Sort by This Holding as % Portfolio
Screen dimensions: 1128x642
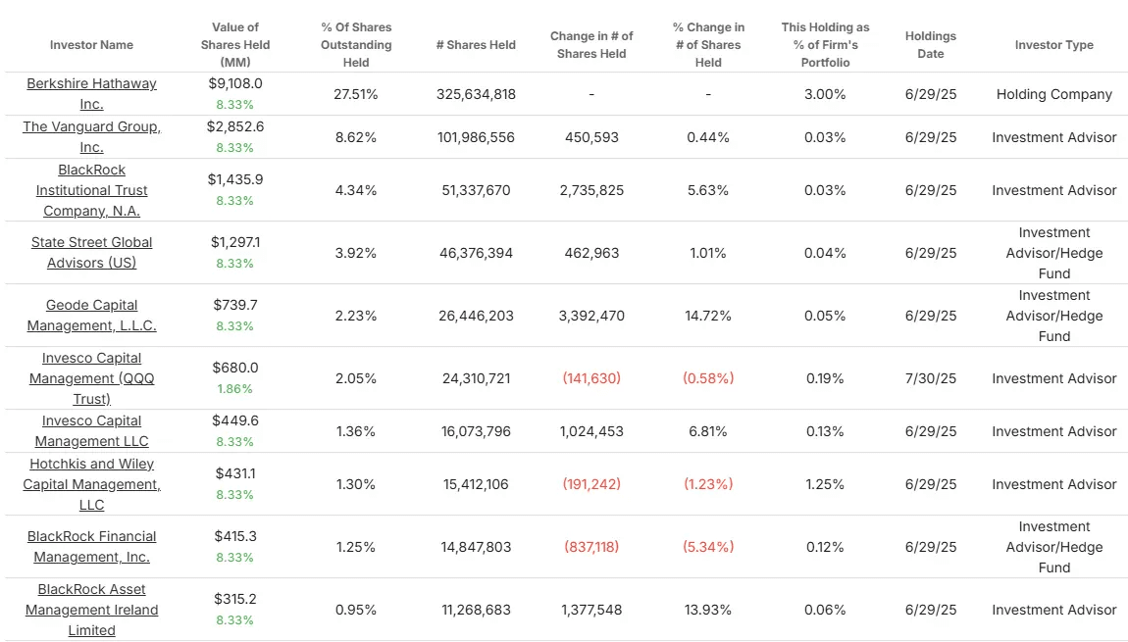coord(825,44)
